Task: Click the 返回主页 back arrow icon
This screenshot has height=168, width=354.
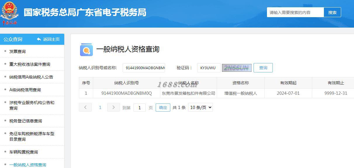Action: (x=39, y=39)
